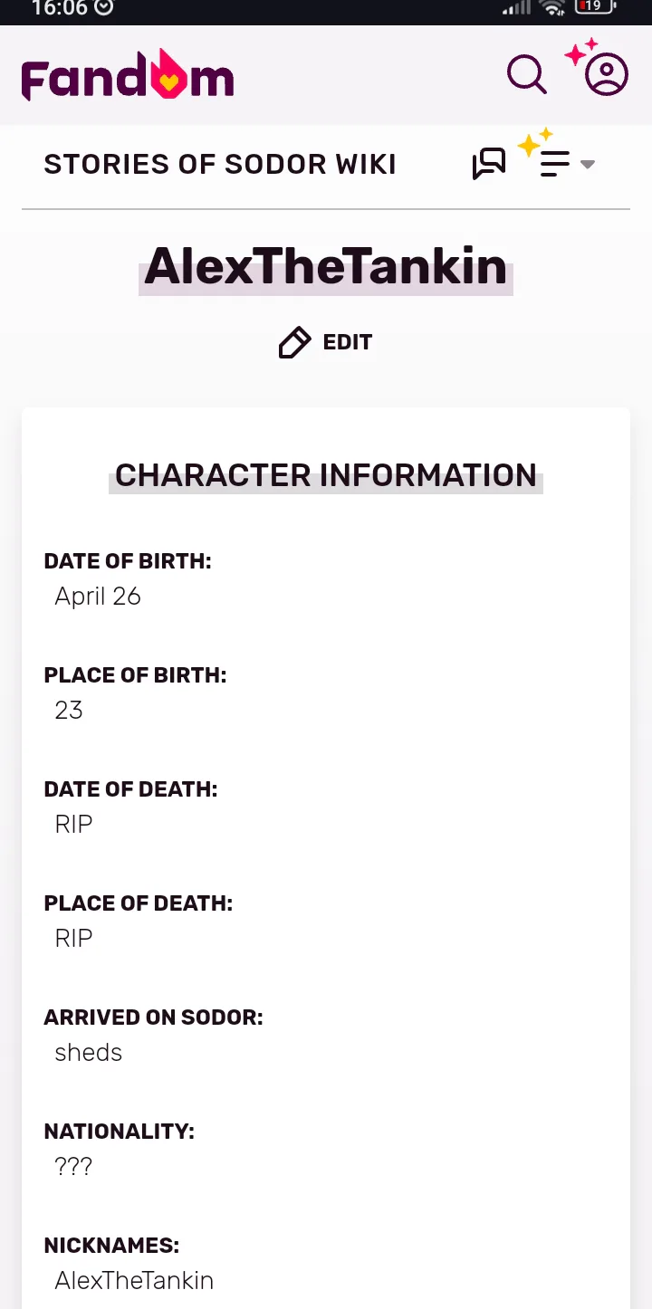This screenshot has width=652, height=1309.
Task: Tap the battery indicator in status bar
Action: point(595,7)
